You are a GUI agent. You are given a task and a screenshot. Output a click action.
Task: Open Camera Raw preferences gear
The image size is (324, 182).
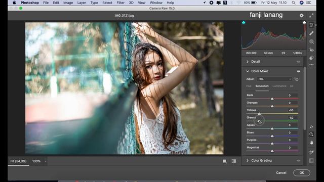(302, 16)
